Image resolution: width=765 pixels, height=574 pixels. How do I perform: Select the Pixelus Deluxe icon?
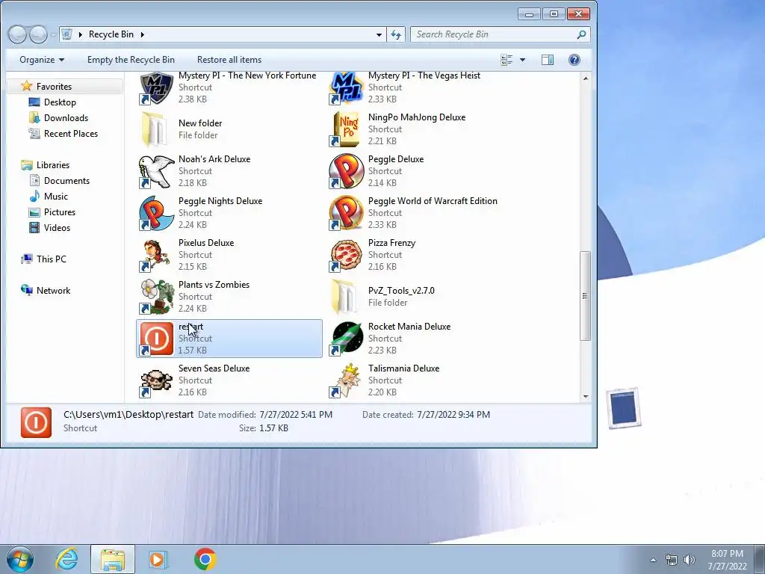point(156,256)
